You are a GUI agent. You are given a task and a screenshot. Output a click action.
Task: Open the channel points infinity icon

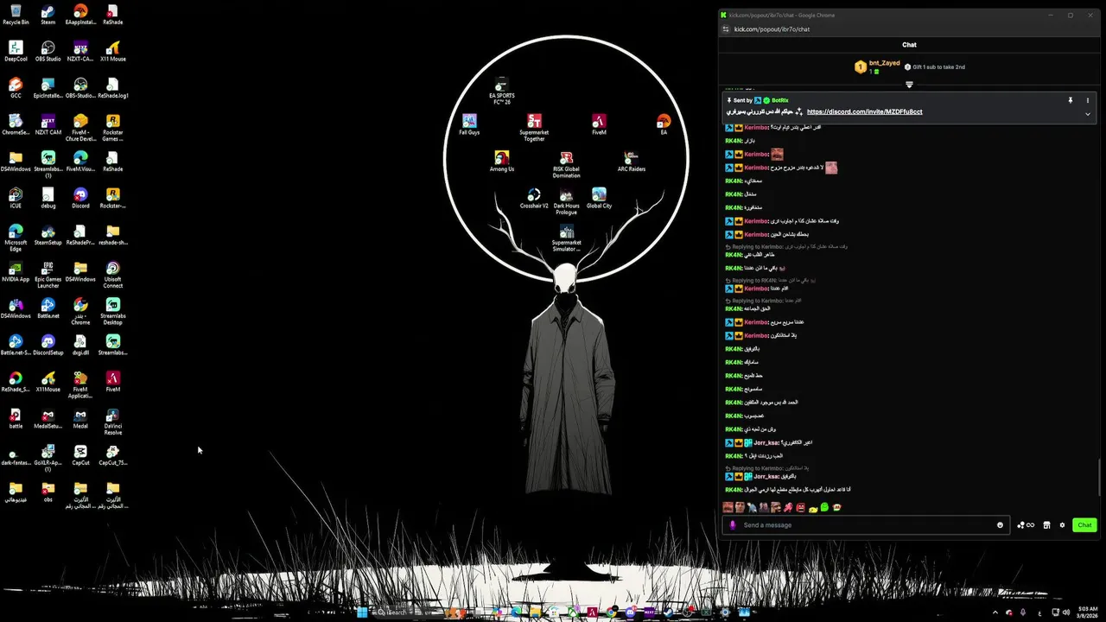[x=1026, y=525]
